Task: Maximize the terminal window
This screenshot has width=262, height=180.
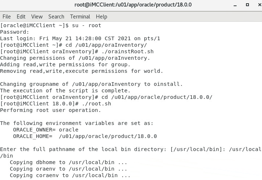Action: pyautogui.click(x=247, y=5)
